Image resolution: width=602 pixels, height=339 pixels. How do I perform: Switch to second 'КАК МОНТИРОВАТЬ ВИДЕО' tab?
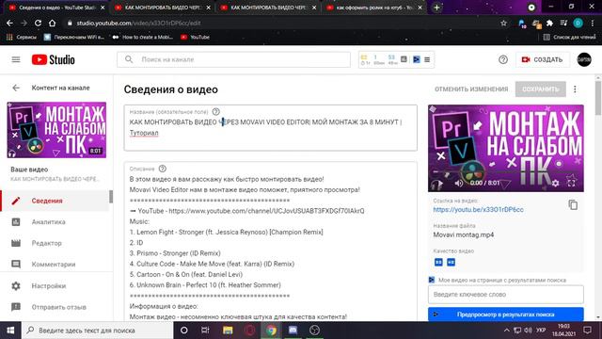(163, 8)
